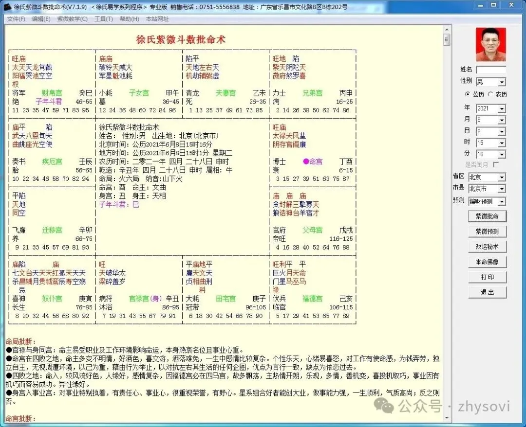
Task: Click the app icon in the title bar
Action: [7, 6]
